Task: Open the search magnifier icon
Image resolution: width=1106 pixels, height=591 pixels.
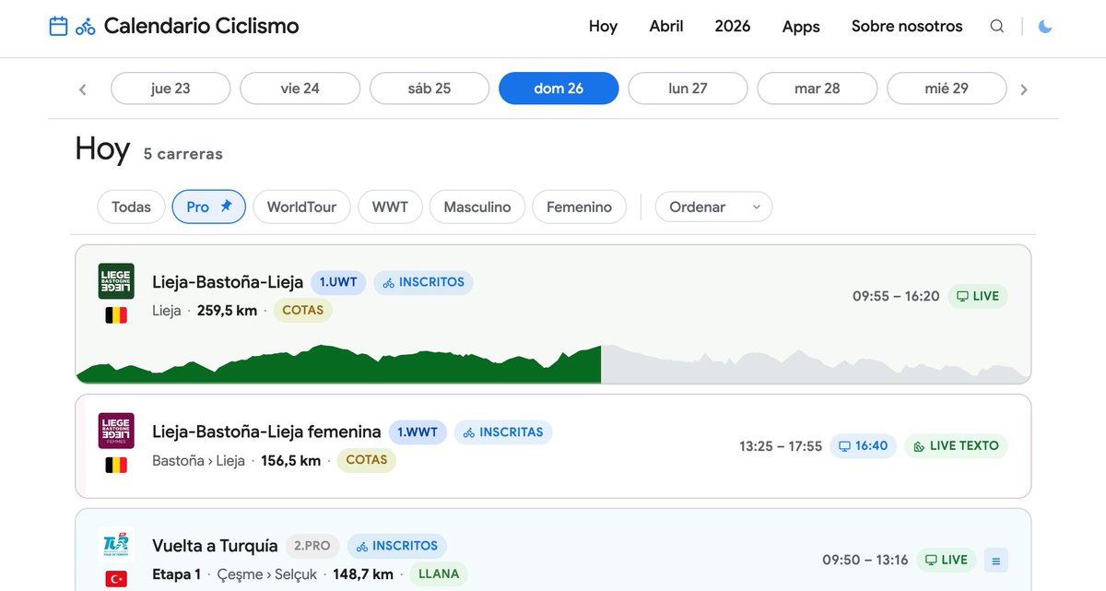Action: coord(997,26)
